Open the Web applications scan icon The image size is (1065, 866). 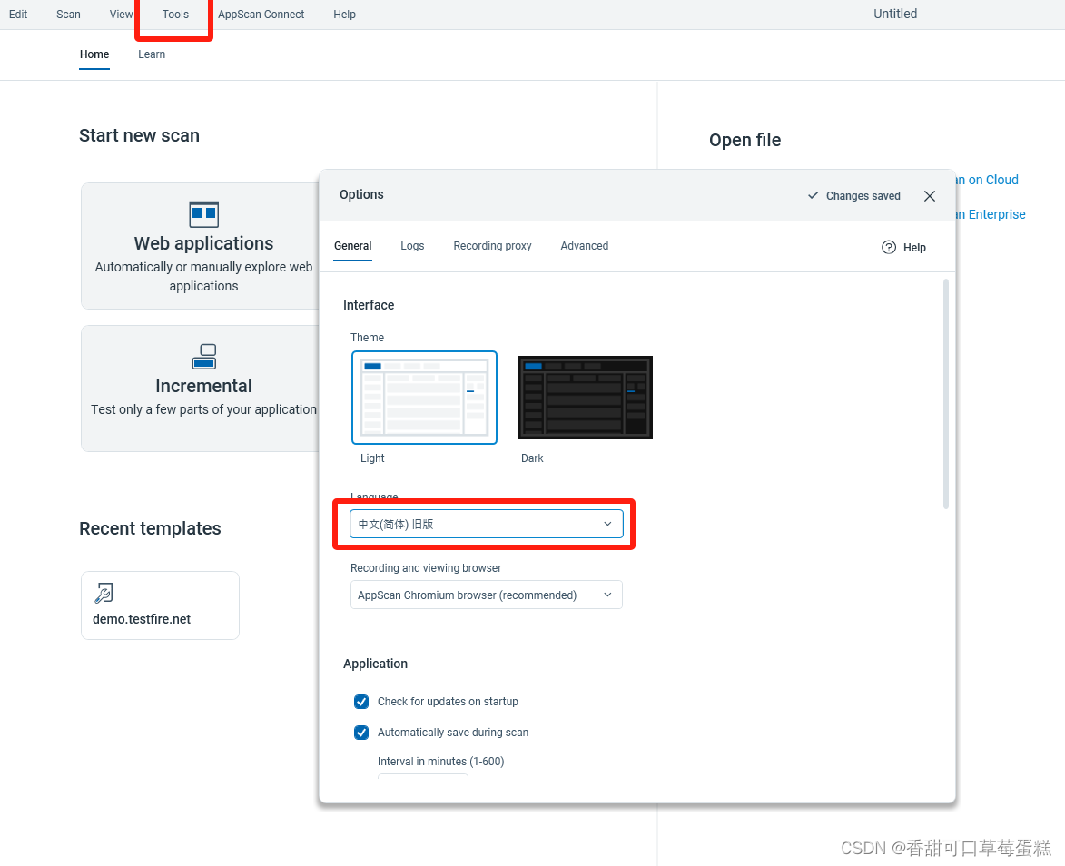(203, 215)
